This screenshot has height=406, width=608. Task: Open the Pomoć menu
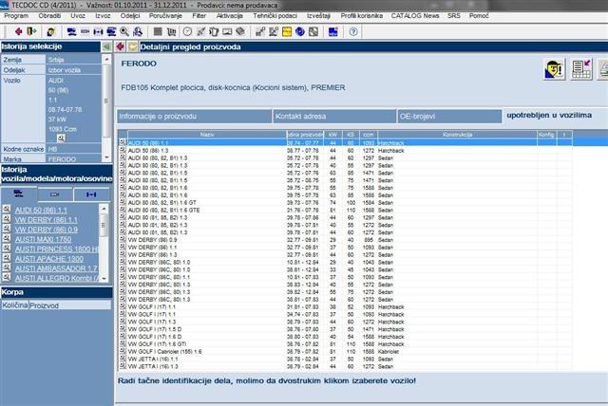point(479,16)
